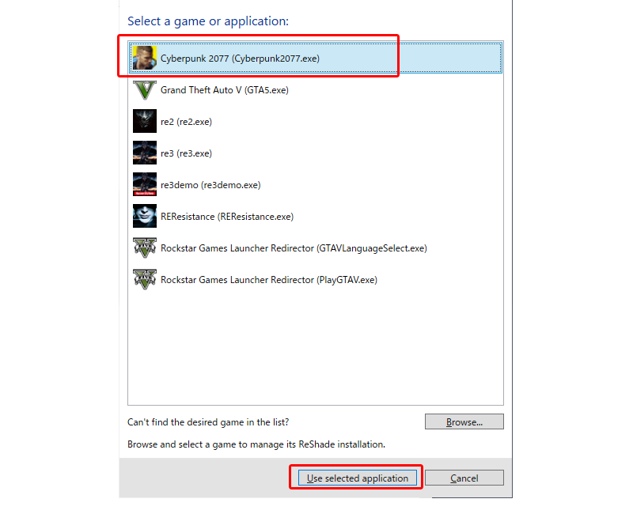Select Rockstar Games Launcher Redirector (GTAVLanguageSelect.exe)
Screen dimensions: 633x514
click(x=316, y=248)
